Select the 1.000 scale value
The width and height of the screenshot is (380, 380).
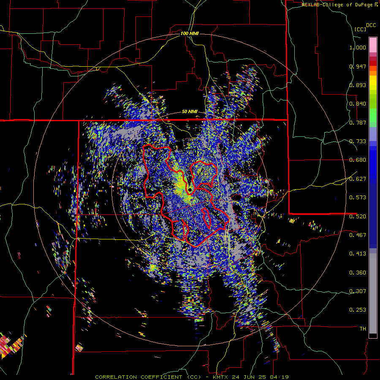click(x=358, y=47)
